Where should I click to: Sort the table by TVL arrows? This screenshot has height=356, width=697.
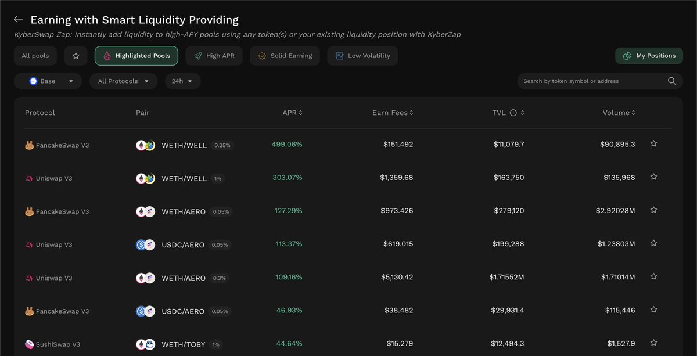(x=523, y=113)
